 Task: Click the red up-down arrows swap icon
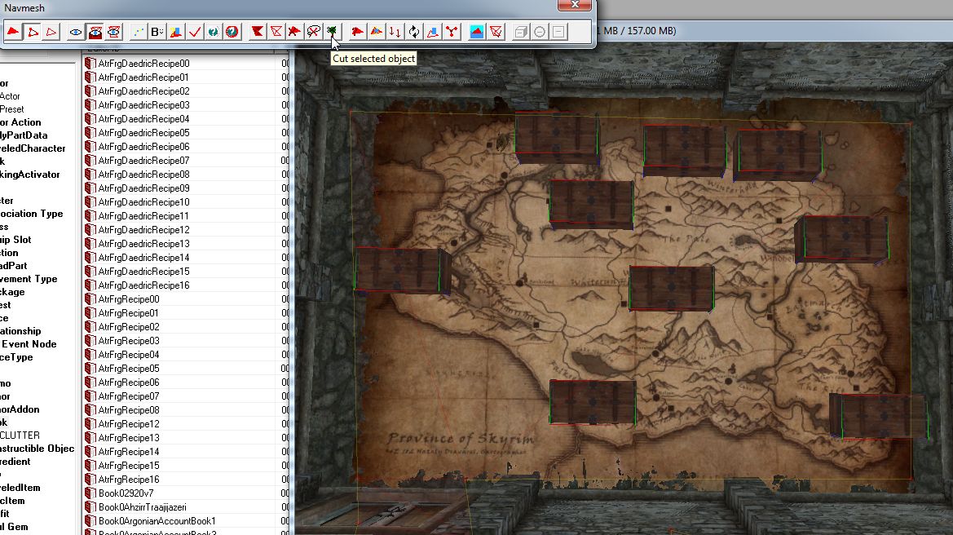(395, 32)
